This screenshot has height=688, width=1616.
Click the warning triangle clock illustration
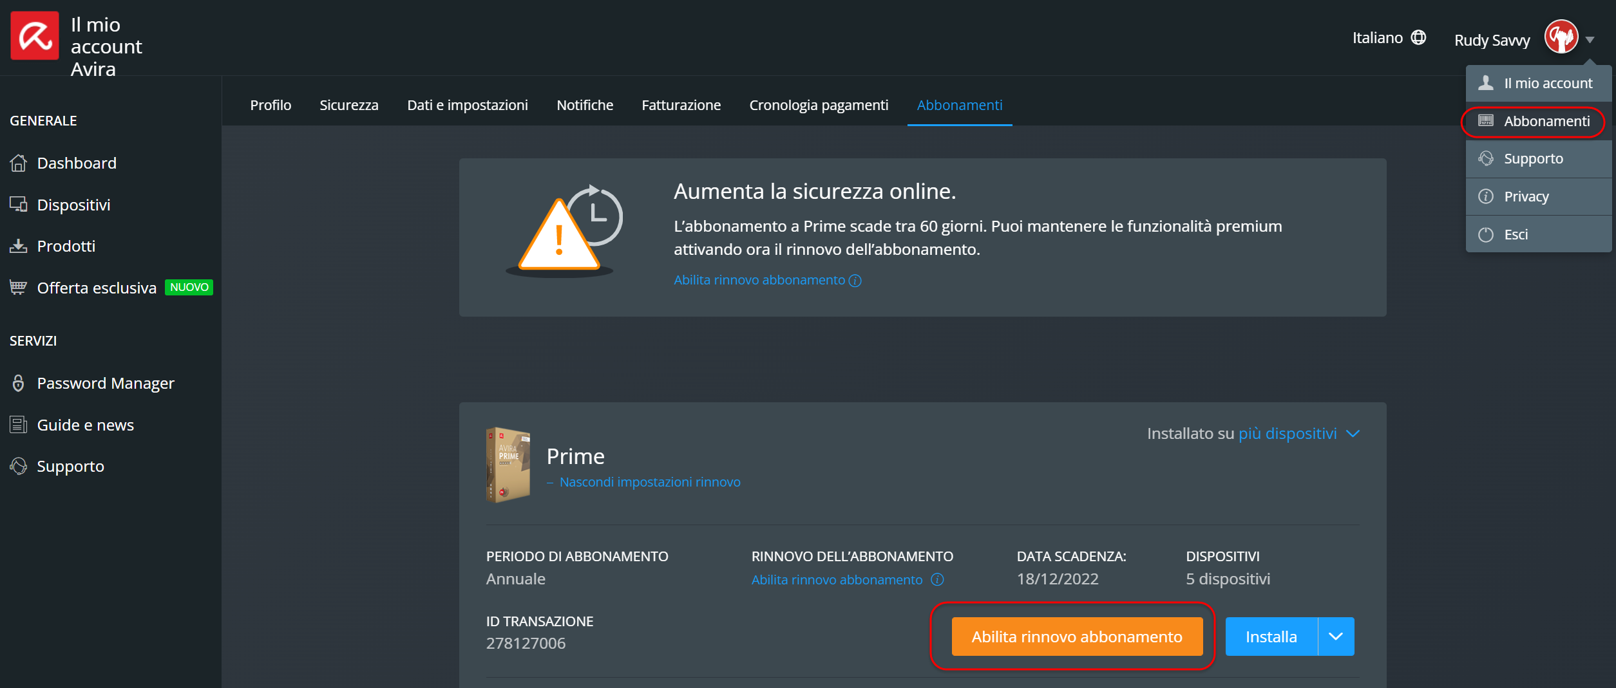coord(564,230)
